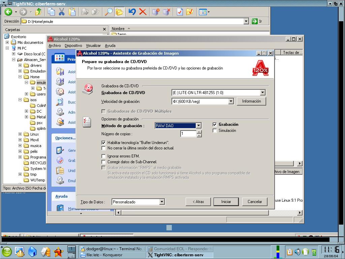Click the Properties document-with-checkmark icon
Image resolution: width=345 pixels, height=259 pixels.
(x=180, y=12)
